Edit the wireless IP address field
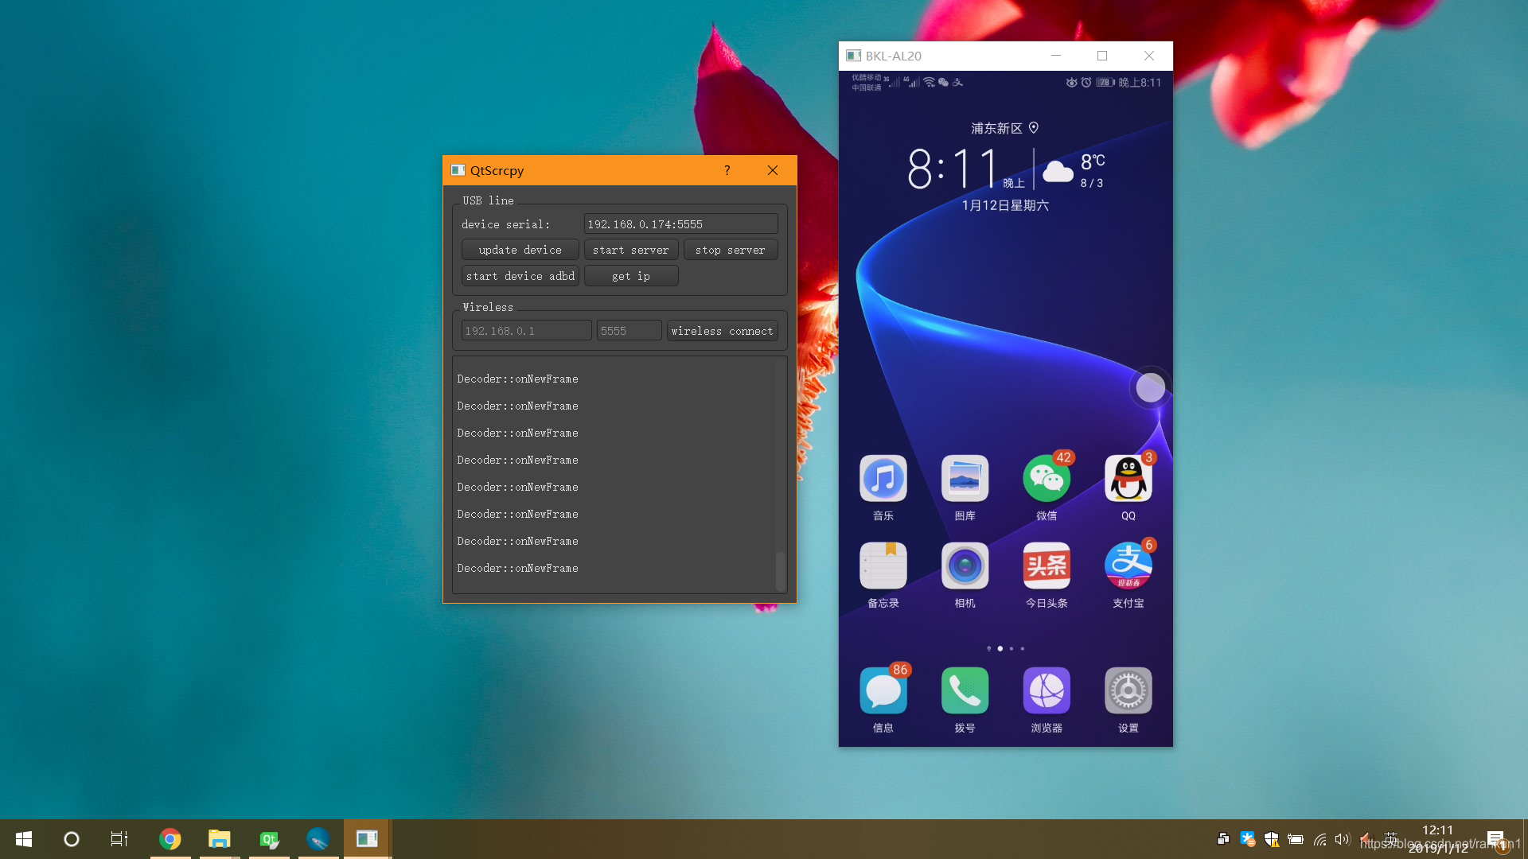 (x=524, y=330)
